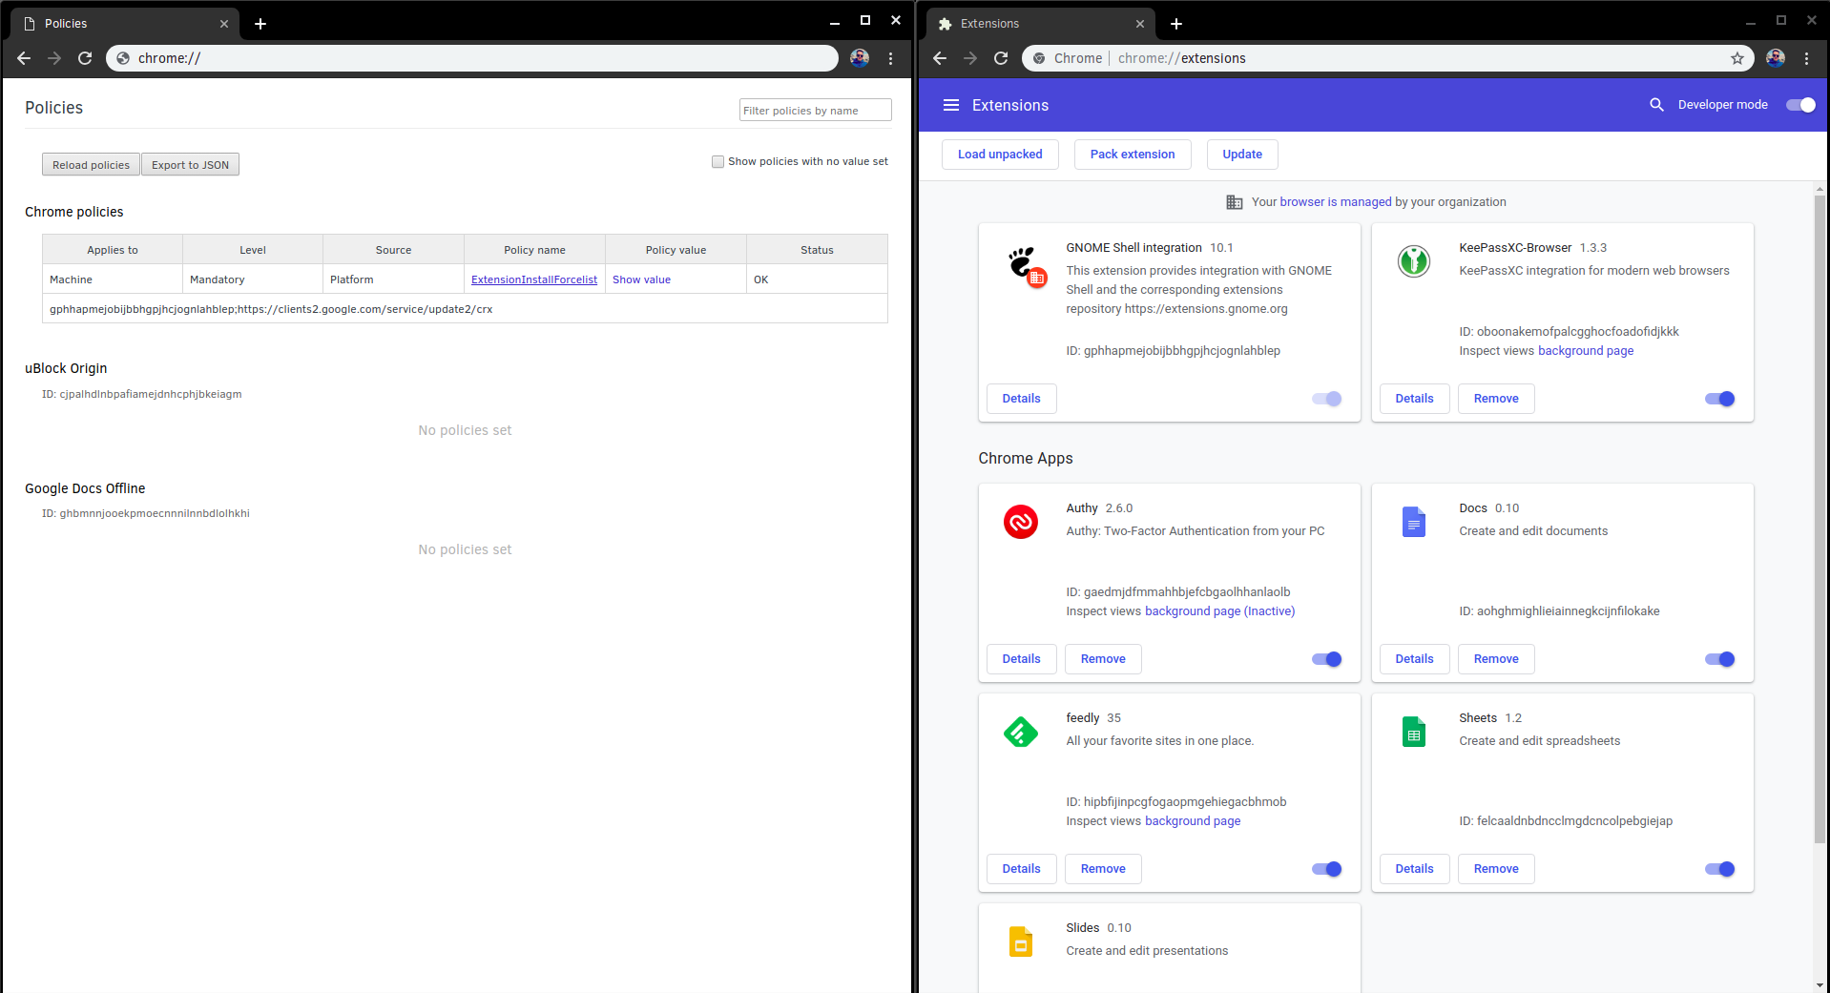Select the Extensions browser tab

1035,24
